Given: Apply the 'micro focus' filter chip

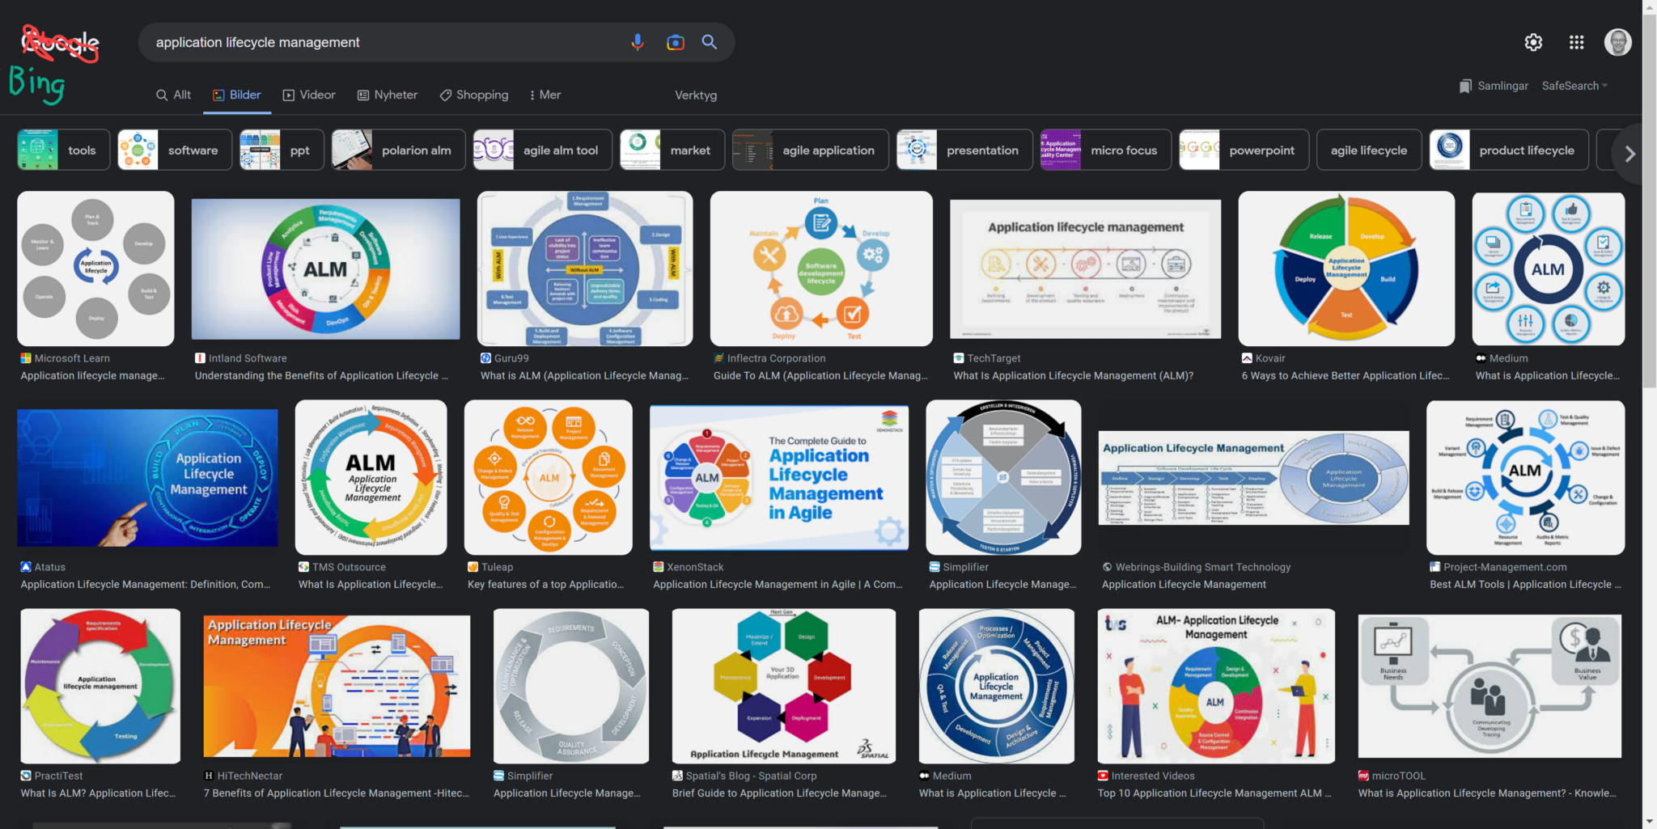Looking at the screenshot, I should coord(1124,150).
